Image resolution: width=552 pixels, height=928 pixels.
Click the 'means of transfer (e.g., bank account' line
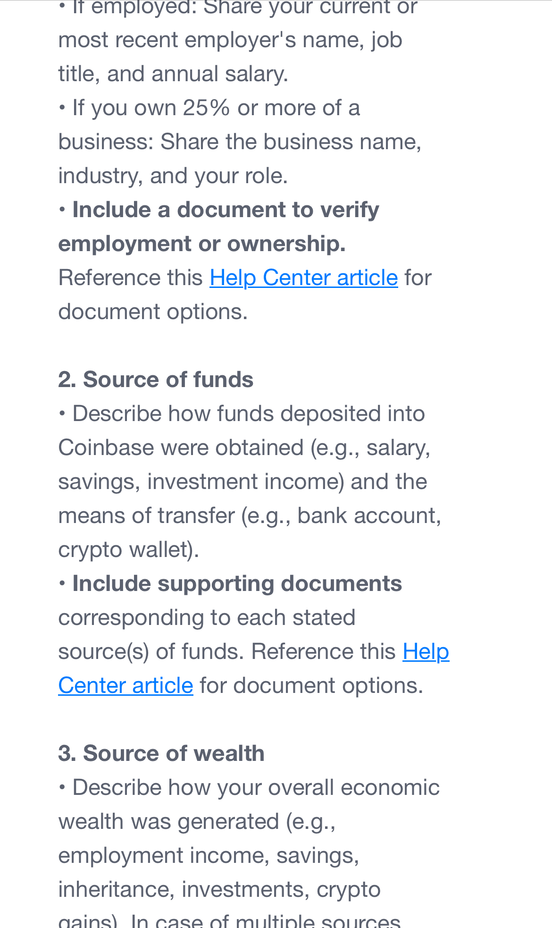(x=250, y=516)
